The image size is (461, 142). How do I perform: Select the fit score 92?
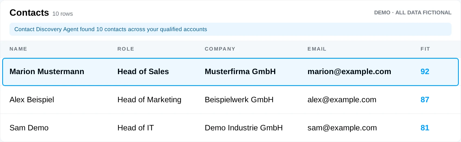[x=425, y=72]
